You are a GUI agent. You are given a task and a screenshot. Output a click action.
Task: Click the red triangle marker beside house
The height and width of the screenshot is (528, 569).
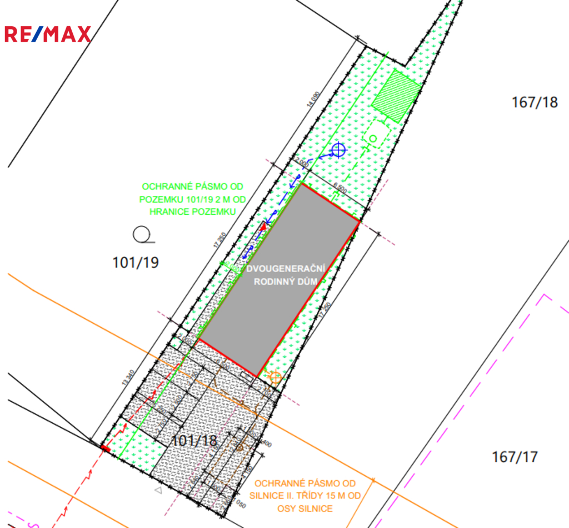[263, 226]
